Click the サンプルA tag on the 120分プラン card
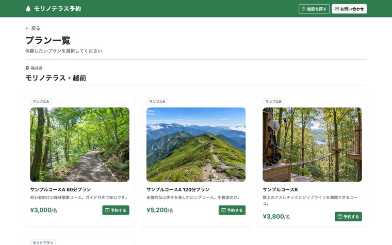The image size is (392, 245). pyautogui.click(x=157, y=102)
